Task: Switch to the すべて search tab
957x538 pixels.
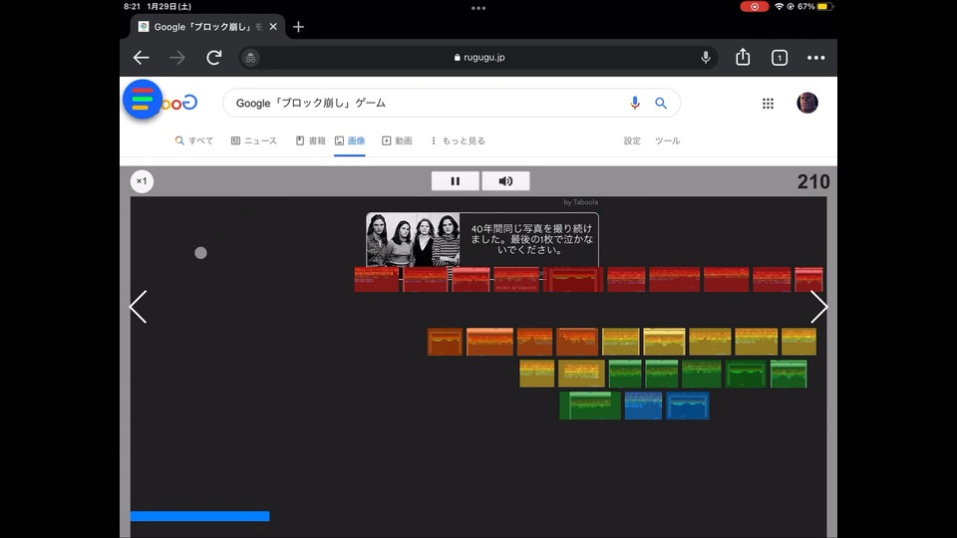Action: click(194, 140)
